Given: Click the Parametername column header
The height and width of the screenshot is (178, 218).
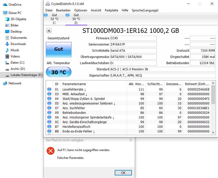Looking at the screenshot, I should click(94, 84).
